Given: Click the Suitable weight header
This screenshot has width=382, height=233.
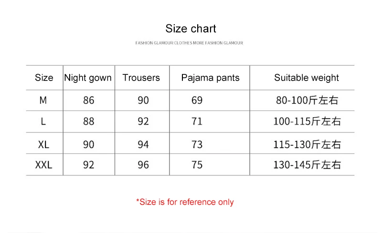Looking at the screenshot, I should 307,78.
